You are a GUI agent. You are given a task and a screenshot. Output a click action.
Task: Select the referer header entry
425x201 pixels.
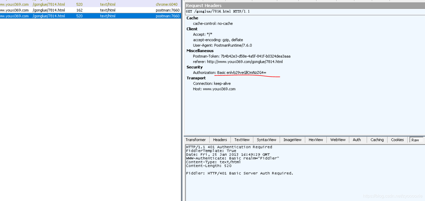[x=238, y=62]
